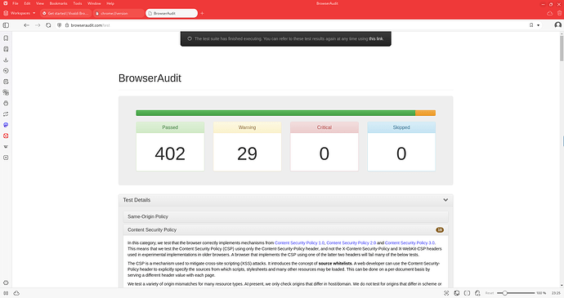Collapse the Test Details section chevron

[445, 200]
